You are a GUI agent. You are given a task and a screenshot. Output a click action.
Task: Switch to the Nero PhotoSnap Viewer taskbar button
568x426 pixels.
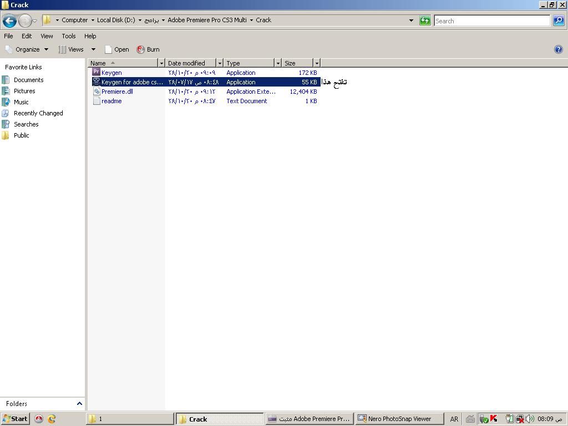(x=399, y=419)
